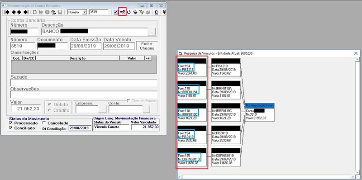362x180 pixels.
Task: Select the node with Form:194 Nr:PIS1218
Action: coord(191,68)
